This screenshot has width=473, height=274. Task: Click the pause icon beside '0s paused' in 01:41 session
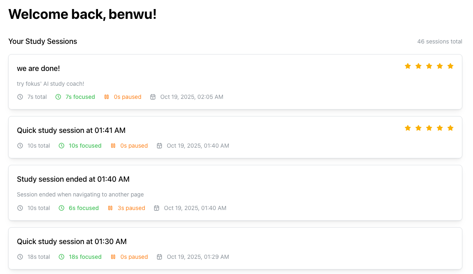click(113, 146)
